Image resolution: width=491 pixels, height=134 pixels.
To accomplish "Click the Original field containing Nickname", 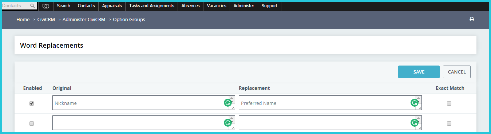I will pos(144,103).
